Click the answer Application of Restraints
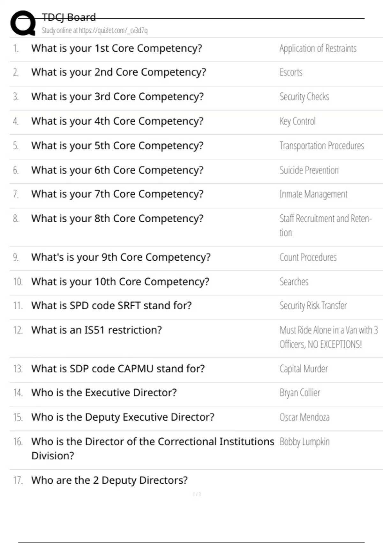 (x=318, y=49)
